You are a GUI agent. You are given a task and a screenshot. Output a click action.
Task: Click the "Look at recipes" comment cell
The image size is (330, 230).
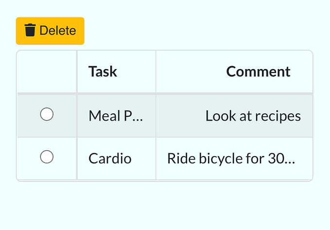[x=253, y=116]
